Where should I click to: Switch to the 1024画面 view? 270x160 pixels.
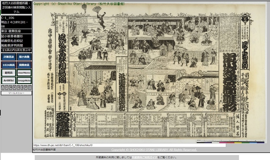8,65
